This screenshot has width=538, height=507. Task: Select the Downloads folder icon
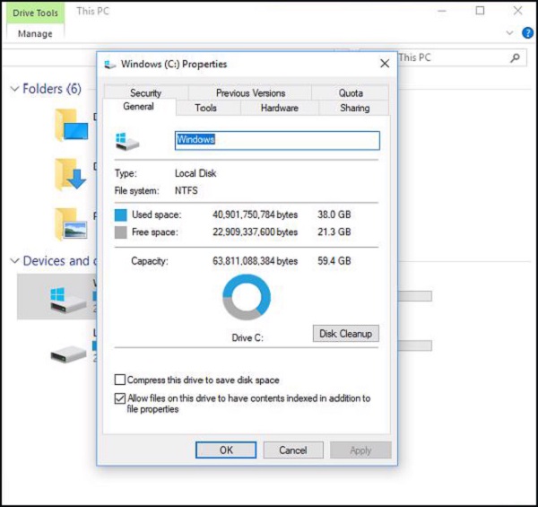71,174
